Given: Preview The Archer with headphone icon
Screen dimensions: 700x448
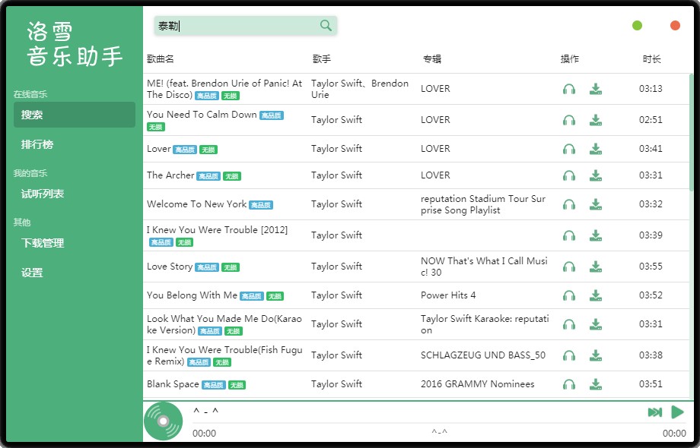Looking at the screenshot, I should click(568, 175).
